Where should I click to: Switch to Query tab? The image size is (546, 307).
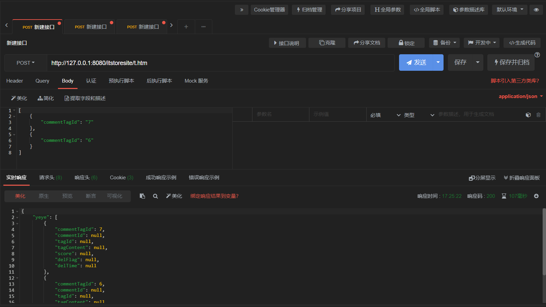pos(42,81)
